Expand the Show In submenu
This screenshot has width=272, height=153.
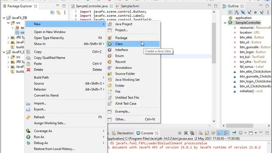[65, 44]
